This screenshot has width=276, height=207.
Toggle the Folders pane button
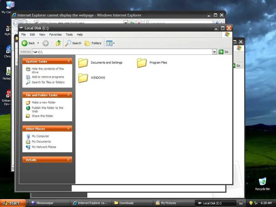coord(93,43)
